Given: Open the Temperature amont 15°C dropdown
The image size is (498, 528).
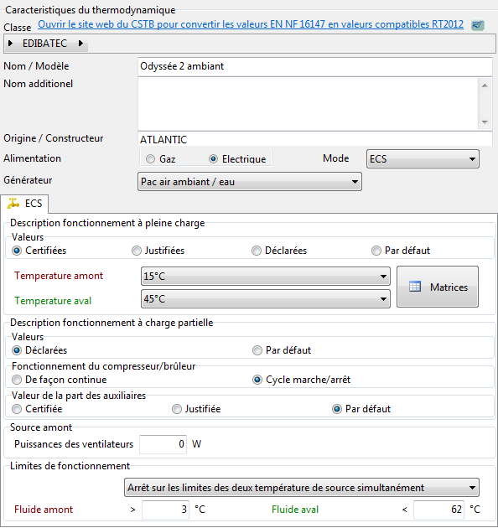Looking at the screenshot, I should (266, 277).
